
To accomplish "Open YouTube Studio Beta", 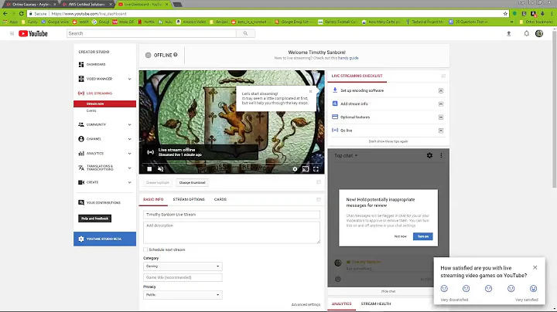I will pyautogui.click(x=104, y=239).
